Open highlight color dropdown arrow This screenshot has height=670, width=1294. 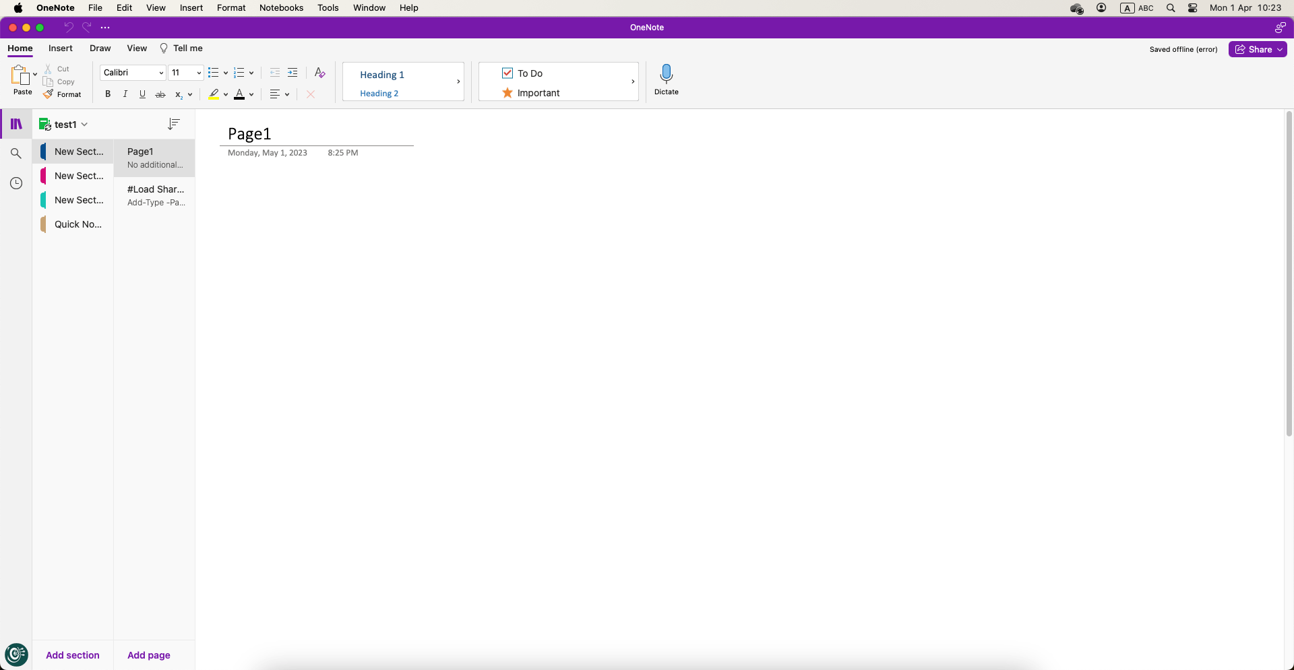[x=226, y=94]
